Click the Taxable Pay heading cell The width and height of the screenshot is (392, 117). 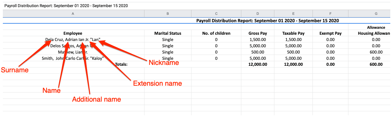coord(293,33)
